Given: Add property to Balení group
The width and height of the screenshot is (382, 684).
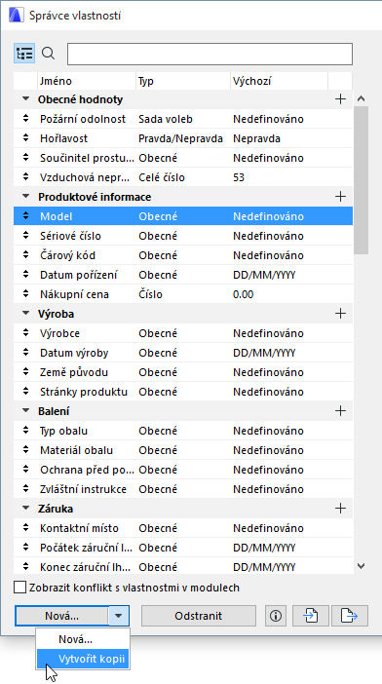Looking at the screenshot, I should (x=340, y=411).
